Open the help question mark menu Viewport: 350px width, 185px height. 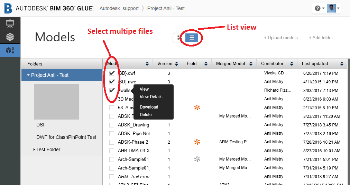coord(317,9)
